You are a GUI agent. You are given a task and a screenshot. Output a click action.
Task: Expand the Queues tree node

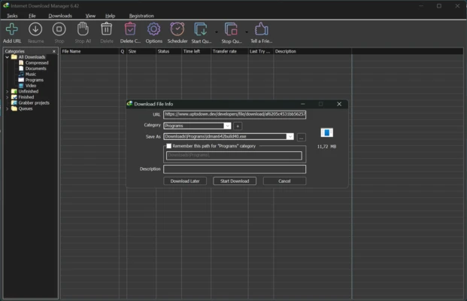click(8, 108)
